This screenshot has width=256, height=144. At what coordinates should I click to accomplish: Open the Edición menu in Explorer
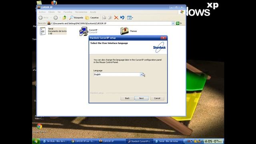[52, 12]
